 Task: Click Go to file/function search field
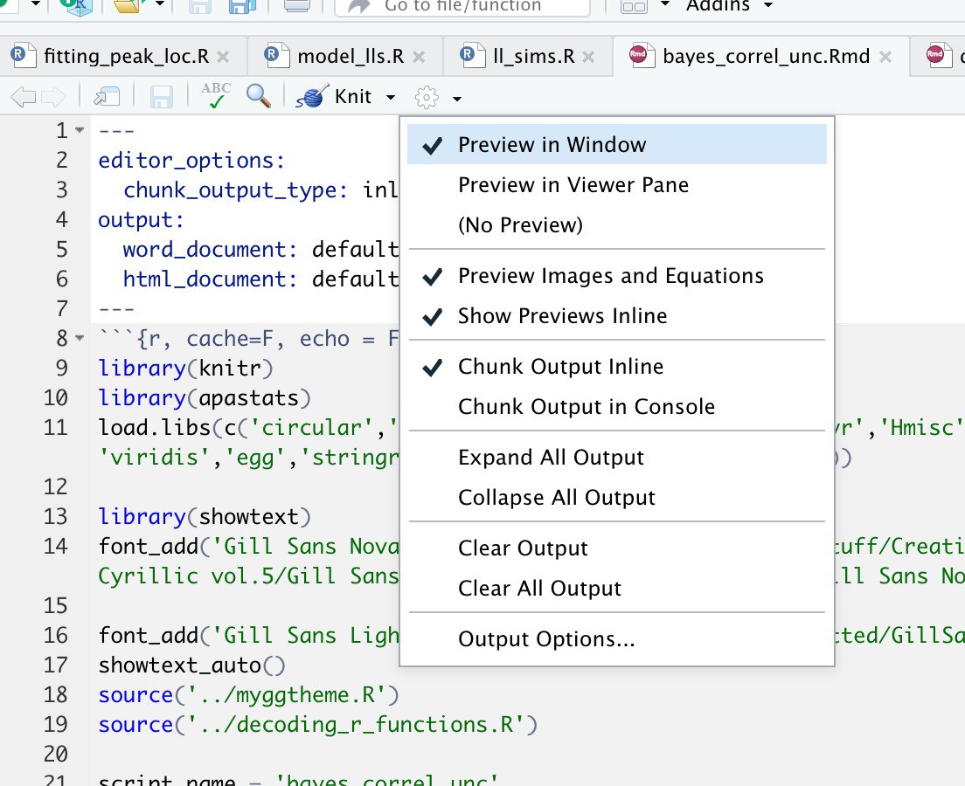462,6
